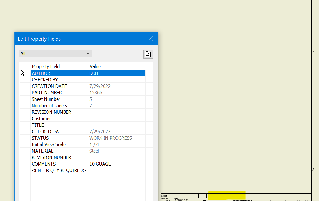Click the WORK IN PROGRESS value
The width and height of the screenshot is (319, 201).
click(x=117, y=138)
